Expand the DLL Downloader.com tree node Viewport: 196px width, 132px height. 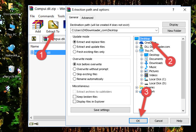(x=137, y=47)
